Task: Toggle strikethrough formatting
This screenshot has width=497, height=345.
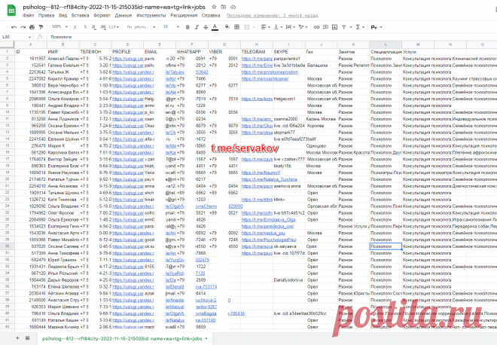Action: (x=206, y=27)
